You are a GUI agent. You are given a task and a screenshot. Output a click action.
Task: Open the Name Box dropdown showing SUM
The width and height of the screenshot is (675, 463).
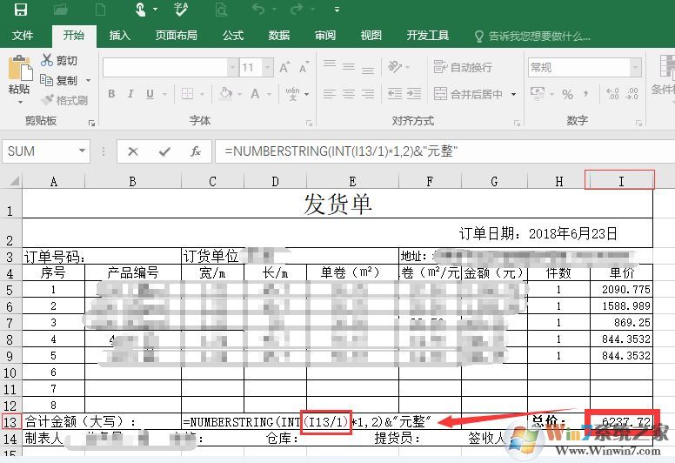82,151
